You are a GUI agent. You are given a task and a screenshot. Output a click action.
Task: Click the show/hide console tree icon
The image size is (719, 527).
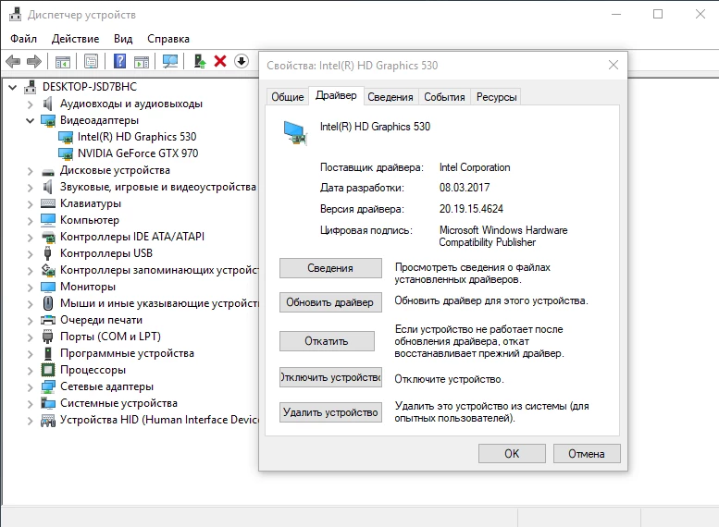[x=63, y=61]
